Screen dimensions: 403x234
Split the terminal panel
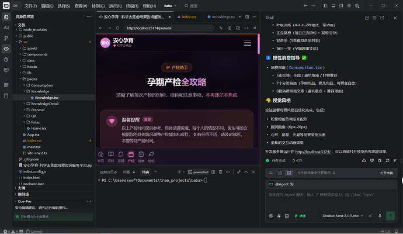point(213,172)
